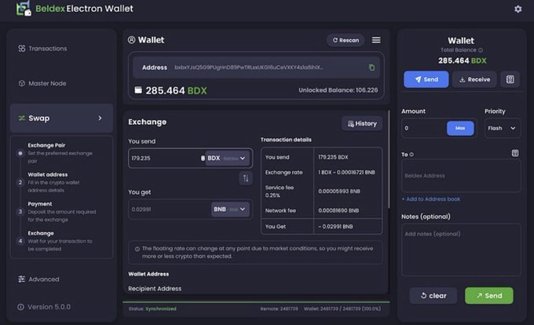Click Total Balance info icon
This screenshot has height=325, width=534.
click(481, 50)
